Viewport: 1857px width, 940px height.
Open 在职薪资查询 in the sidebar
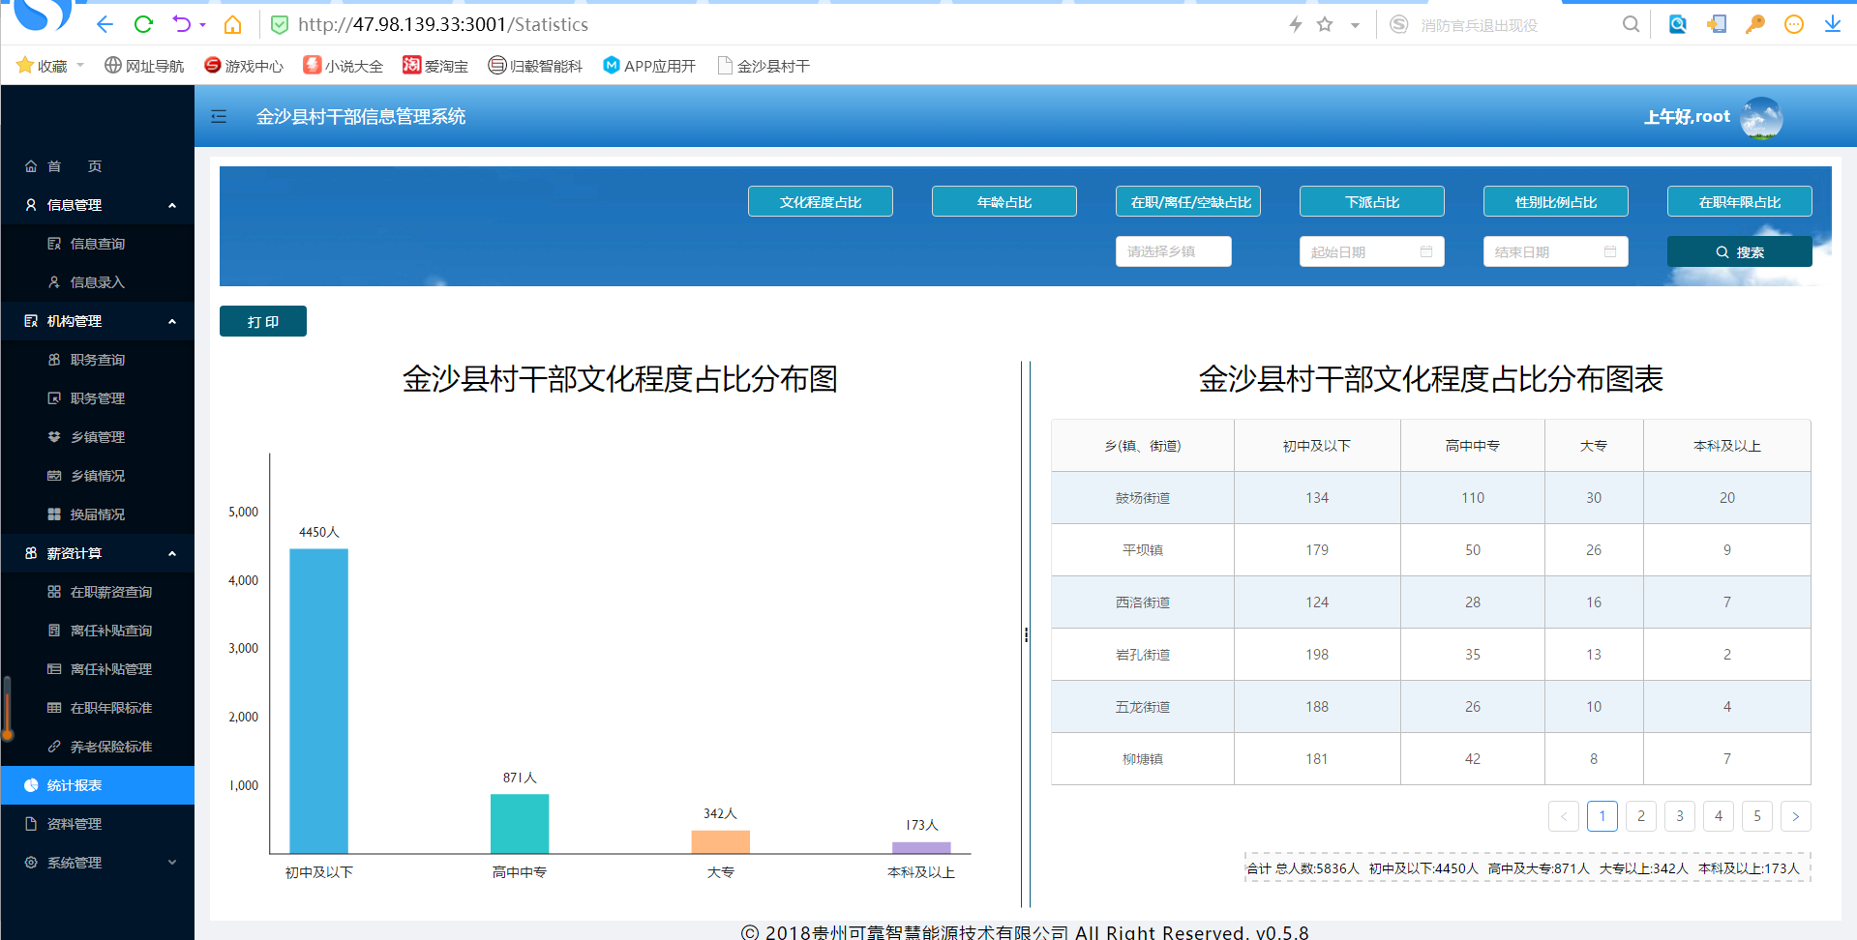tap(110, 592)
